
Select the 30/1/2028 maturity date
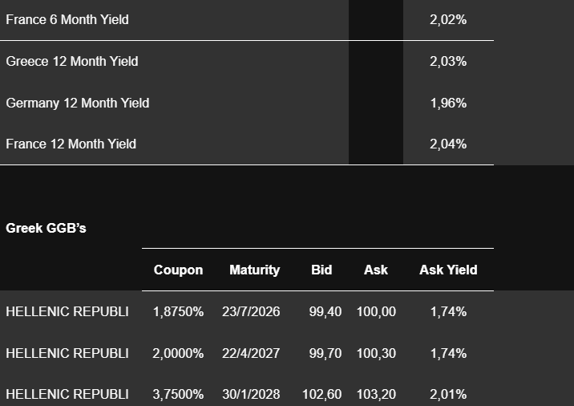pos(251,395)
